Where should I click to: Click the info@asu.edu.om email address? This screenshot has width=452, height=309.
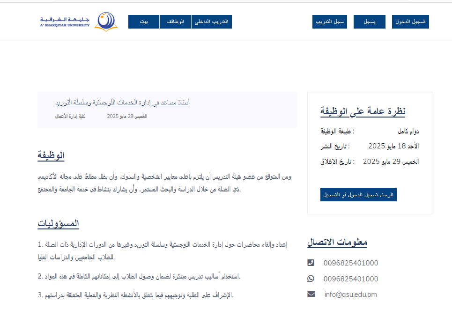point(350,294)
